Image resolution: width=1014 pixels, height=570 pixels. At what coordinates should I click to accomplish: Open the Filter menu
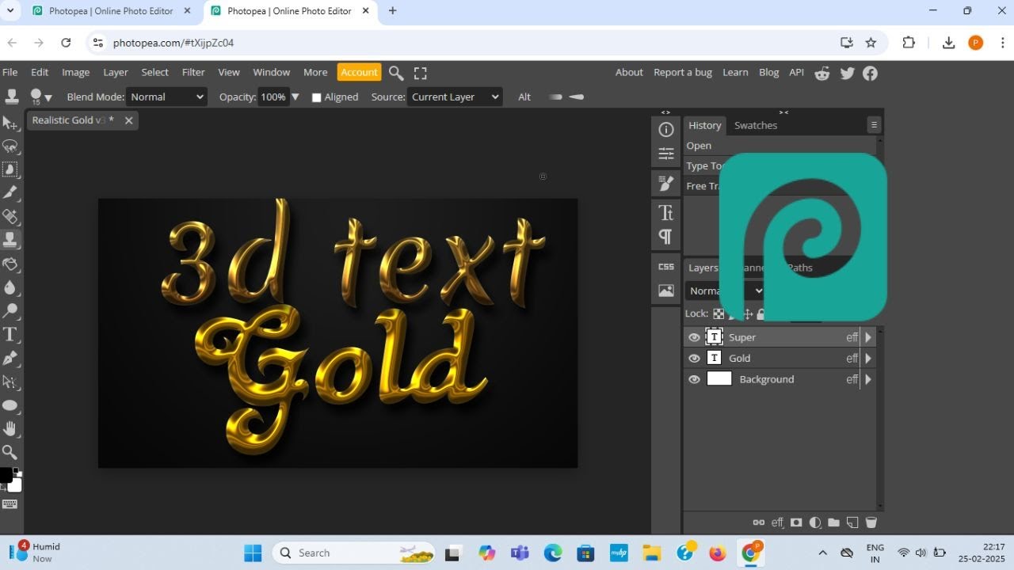tap(193, 72)
